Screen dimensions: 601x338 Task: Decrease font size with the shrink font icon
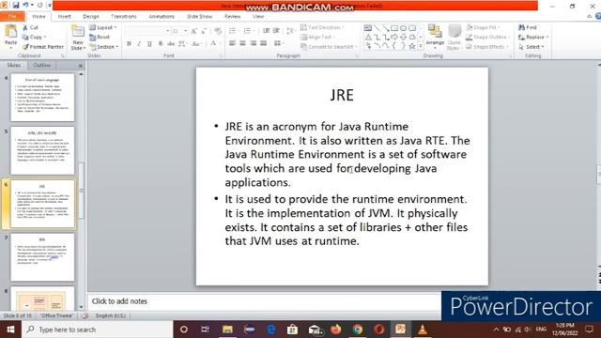click(x=203, y=31)
